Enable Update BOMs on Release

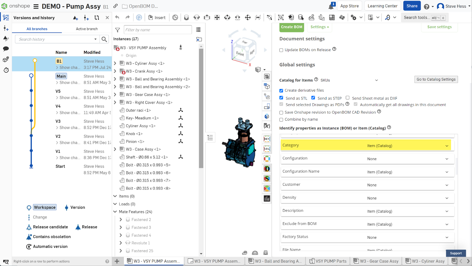pyautogui.click(x=281, y=50)
